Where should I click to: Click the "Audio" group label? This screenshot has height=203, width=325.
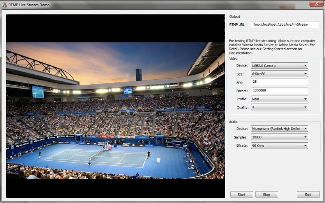pyautogui.click(x=233, y=122)
